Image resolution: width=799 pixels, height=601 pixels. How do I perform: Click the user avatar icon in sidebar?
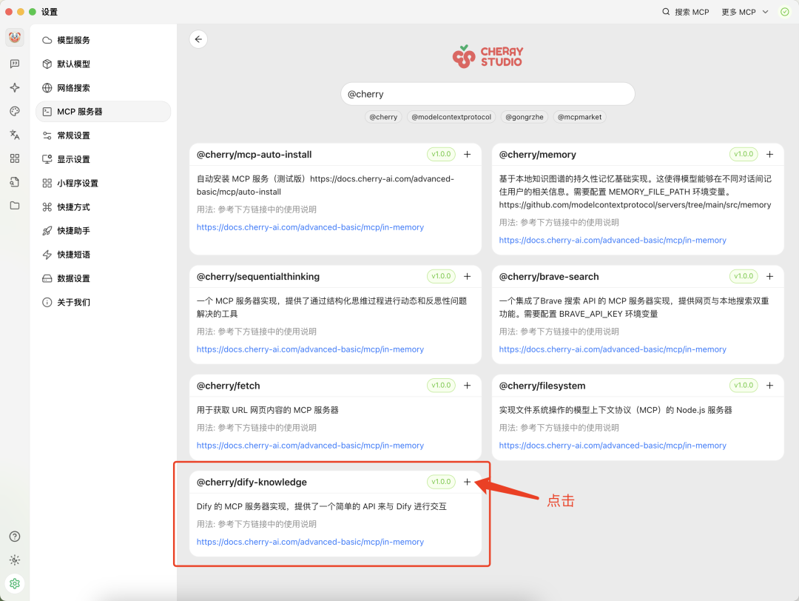[x=15, y=37]
